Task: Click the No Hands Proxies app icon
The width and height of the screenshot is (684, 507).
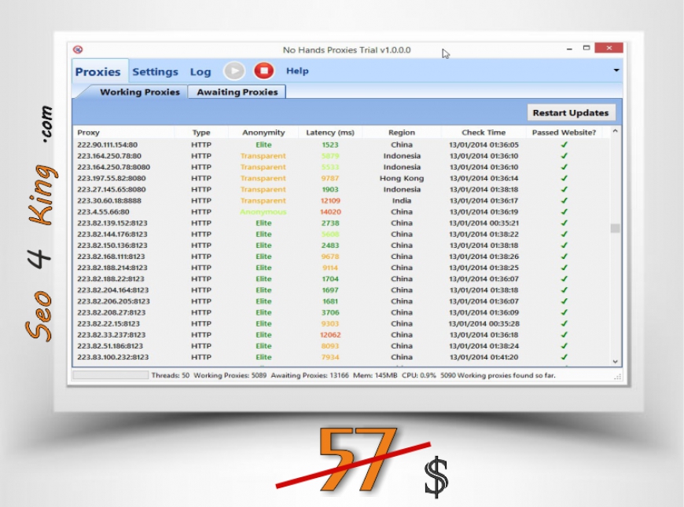Action: point(78,49)
